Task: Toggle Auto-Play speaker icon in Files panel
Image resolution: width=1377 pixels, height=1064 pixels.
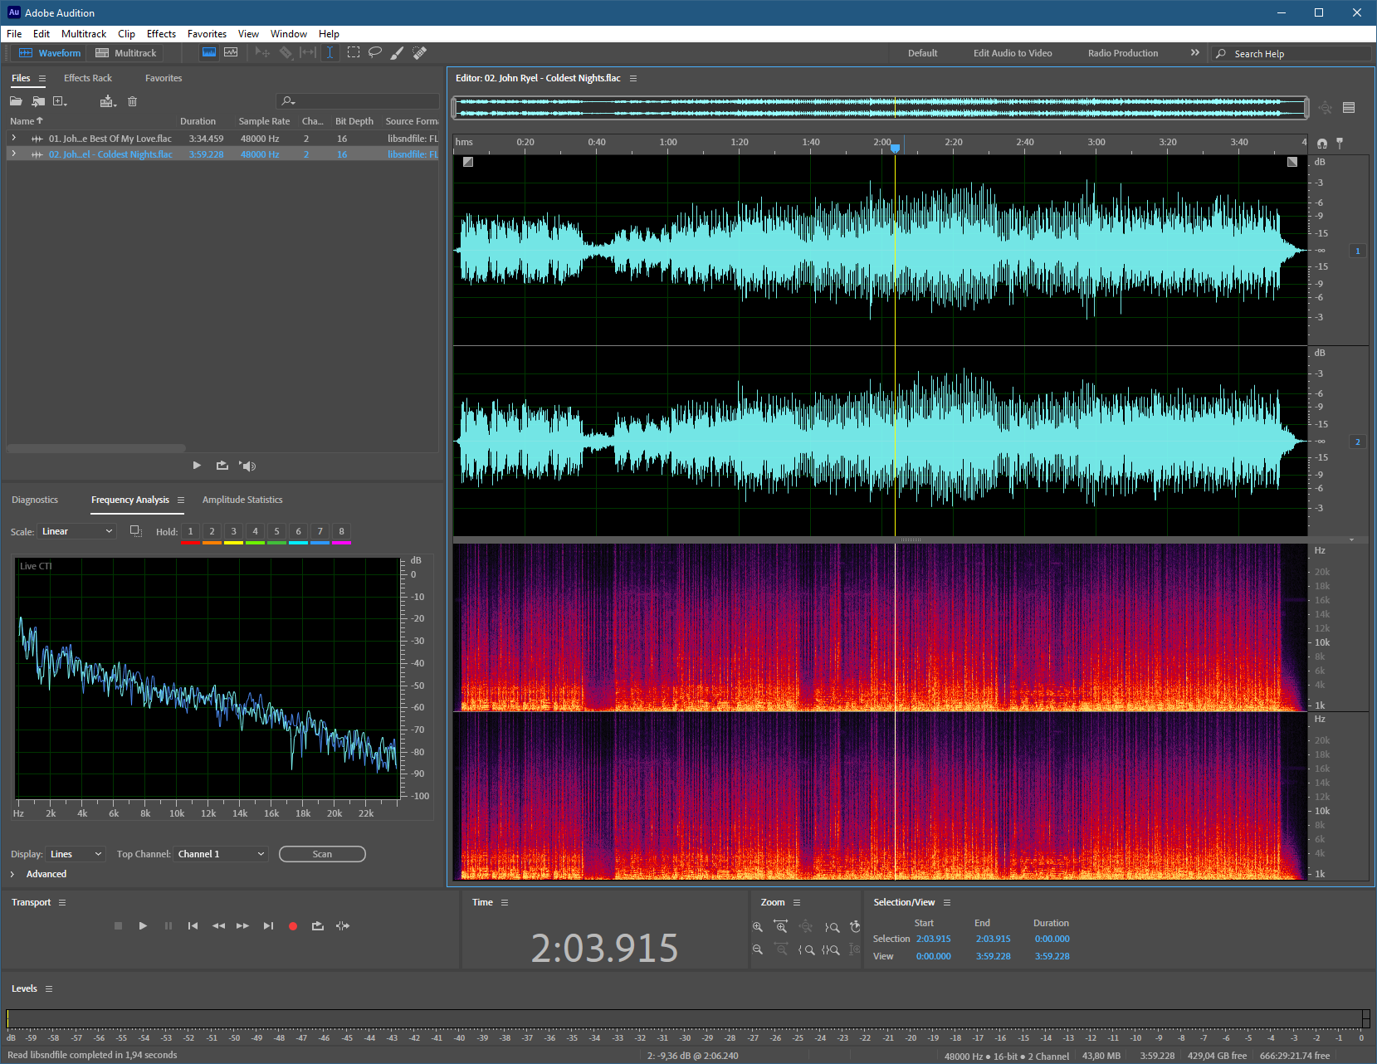Action: click(247, 466)
